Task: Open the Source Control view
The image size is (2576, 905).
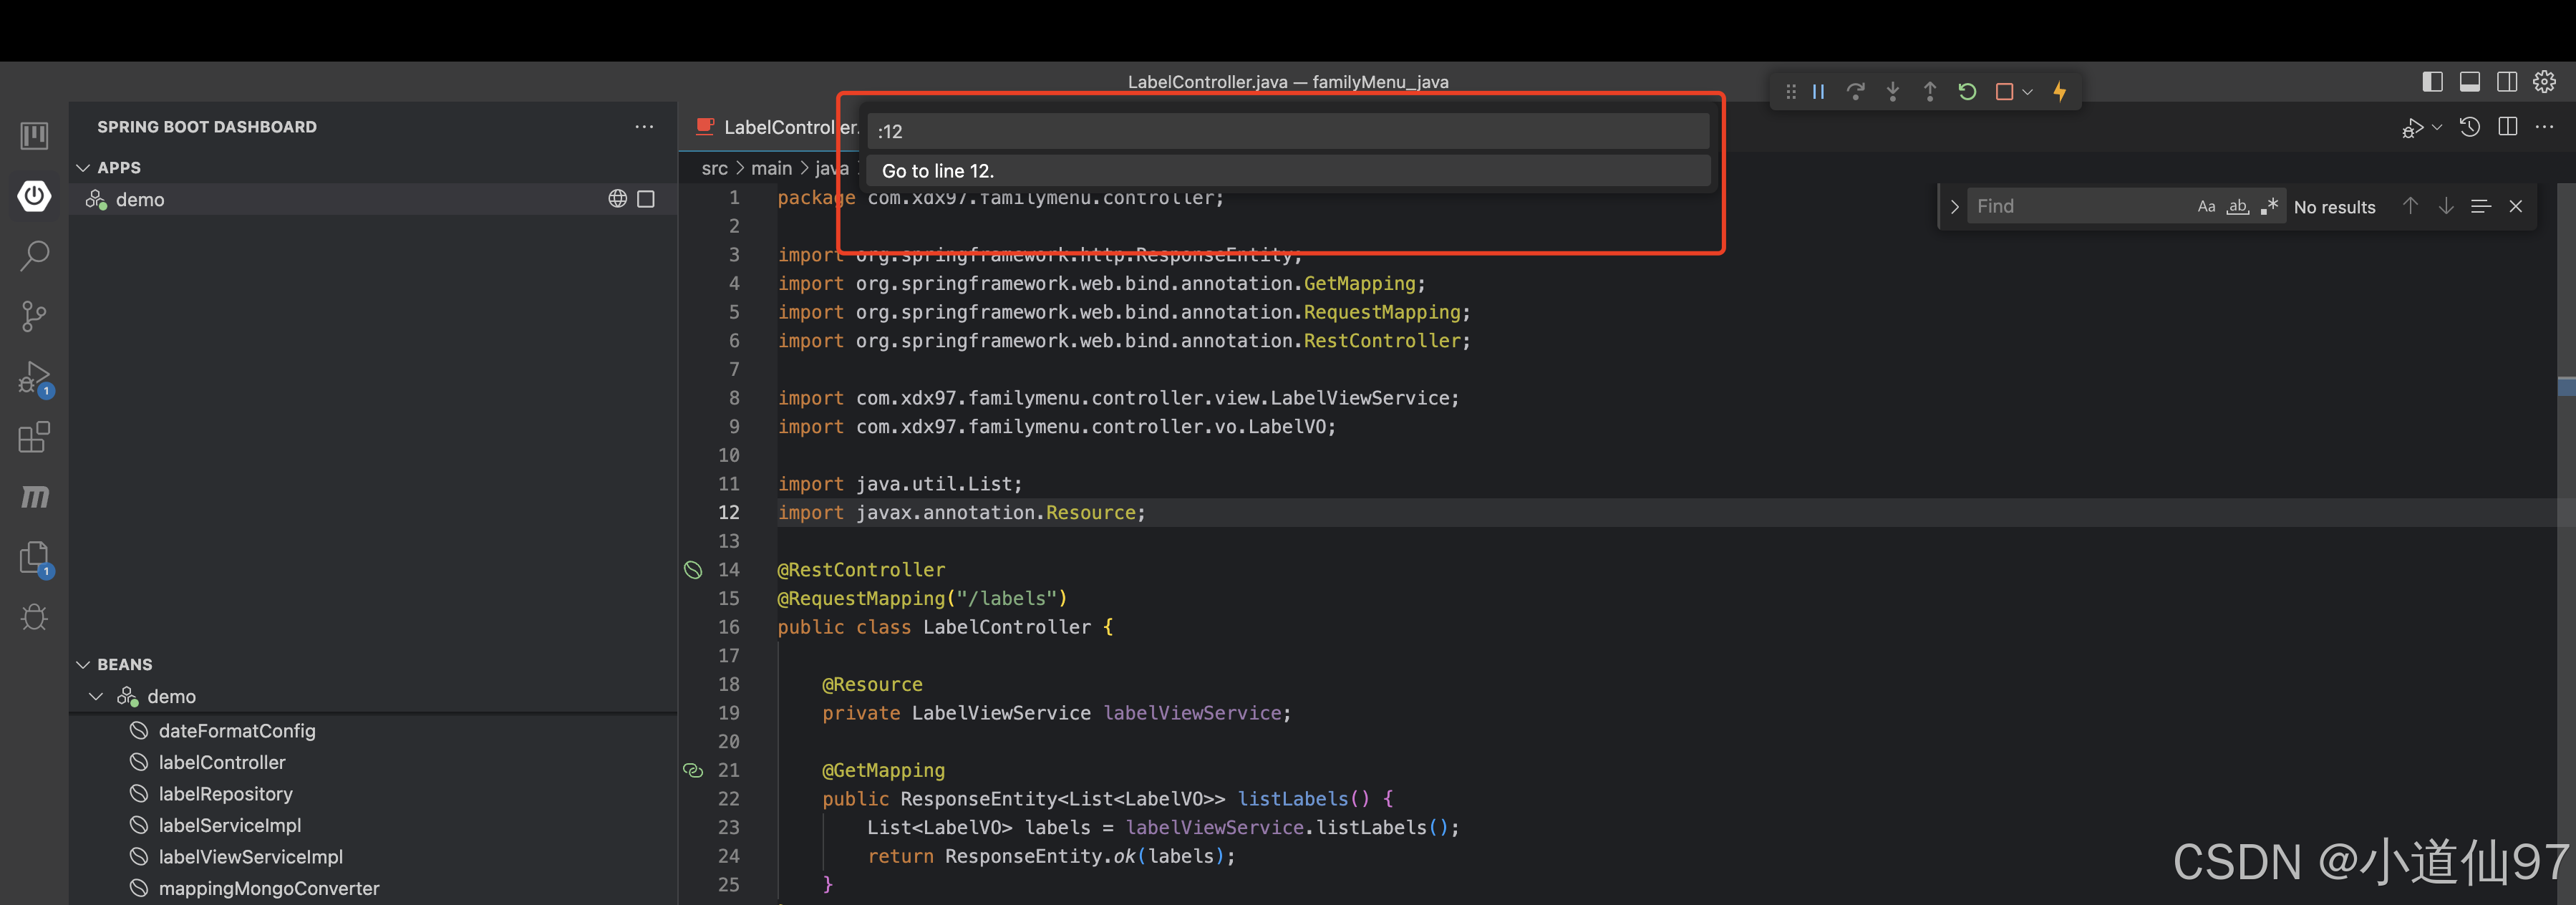Action: pos(34,316)
